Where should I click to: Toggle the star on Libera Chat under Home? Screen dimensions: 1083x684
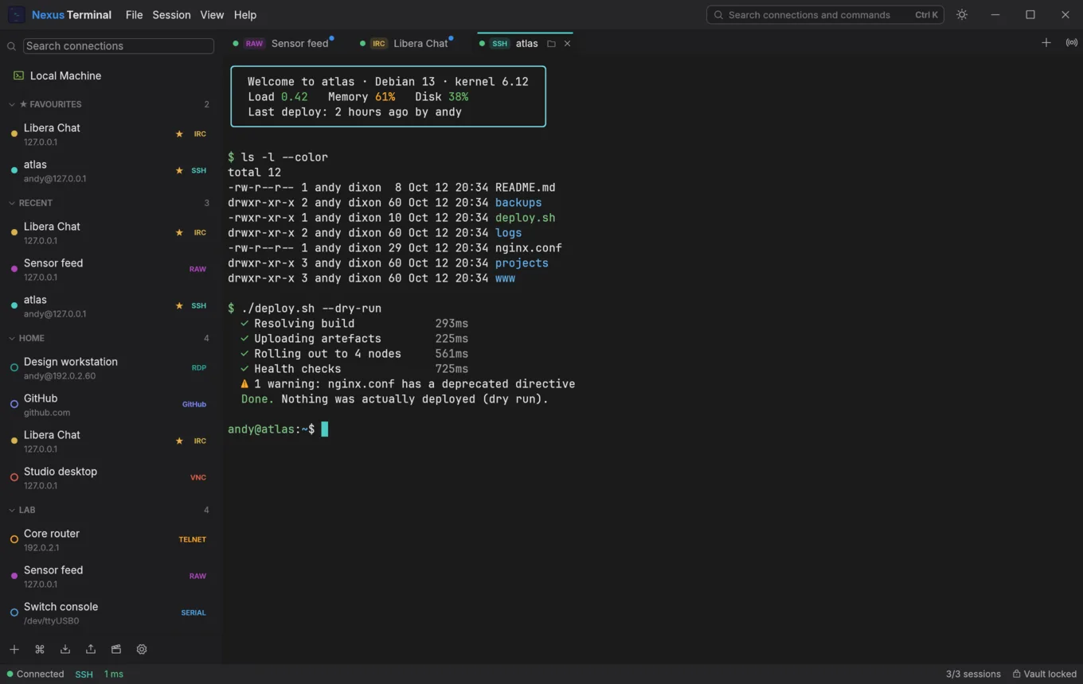[x=179, y=441]
